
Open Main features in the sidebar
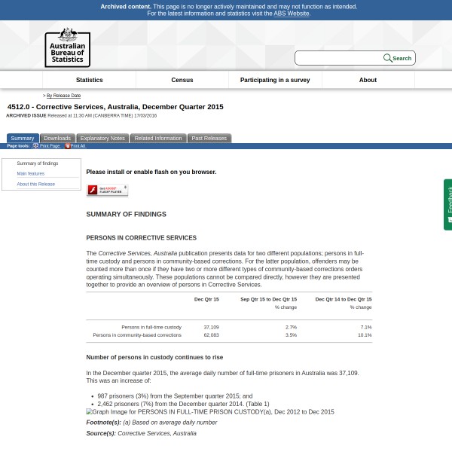[x=31, y=173]
